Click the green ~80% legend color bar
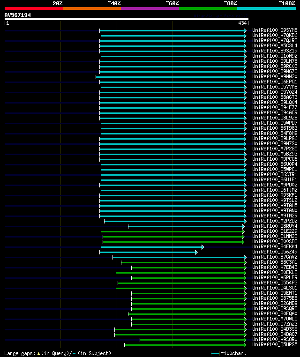 pos(208,8)
